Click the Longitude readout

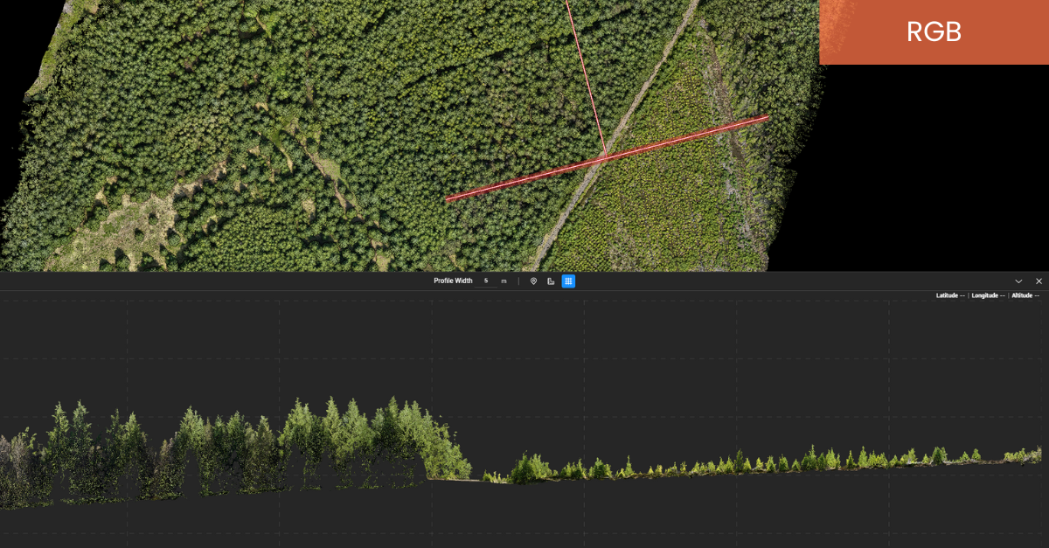[989, 296]
